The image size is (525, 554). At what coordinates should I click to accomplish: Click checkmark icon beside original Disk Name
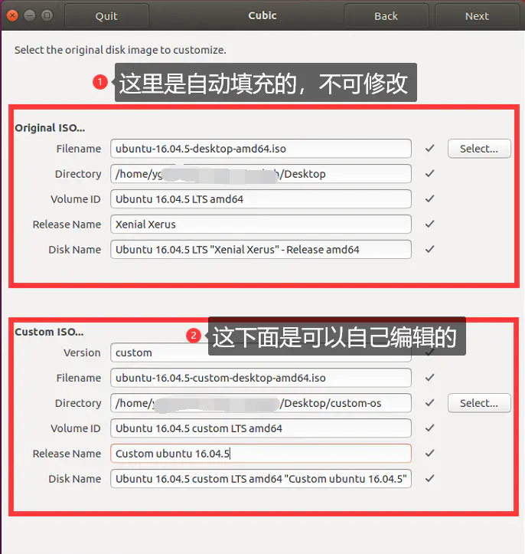click(x=429, y=250)
